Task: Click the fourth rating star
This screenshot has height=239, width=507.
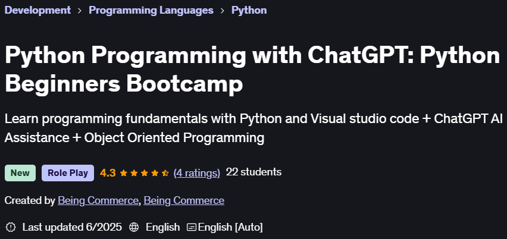Action: (x=155, y=173)
